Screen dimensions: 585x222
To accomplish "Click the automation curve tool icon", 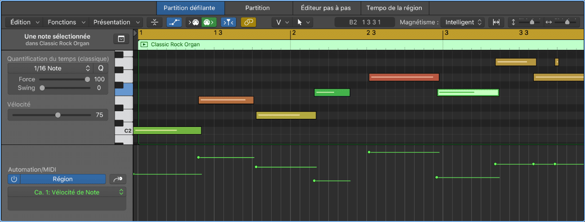I will tap(118, 179).
